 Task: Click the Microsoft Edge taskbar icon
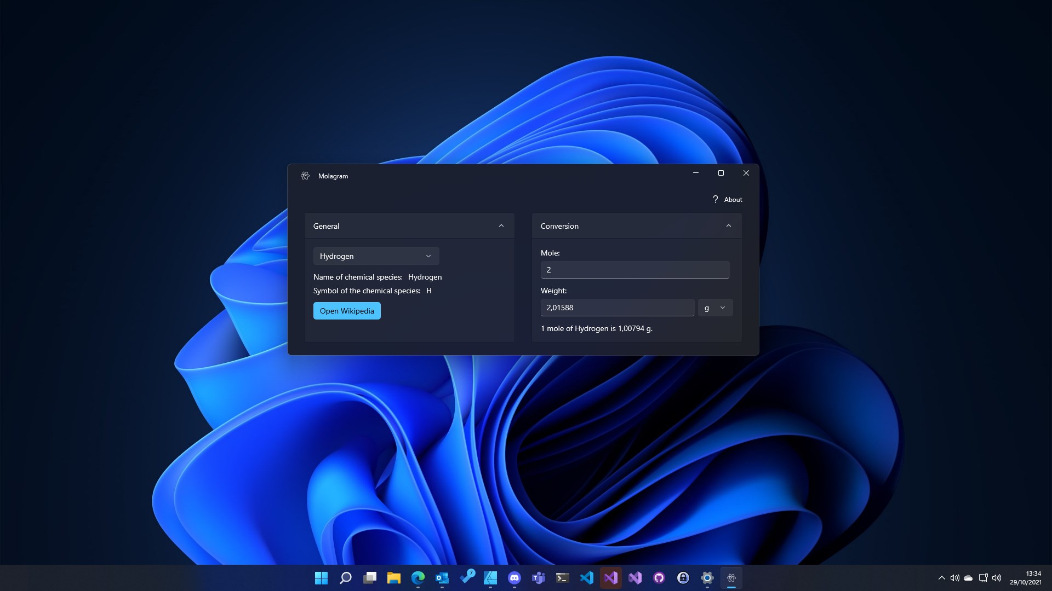click(418, 578)
